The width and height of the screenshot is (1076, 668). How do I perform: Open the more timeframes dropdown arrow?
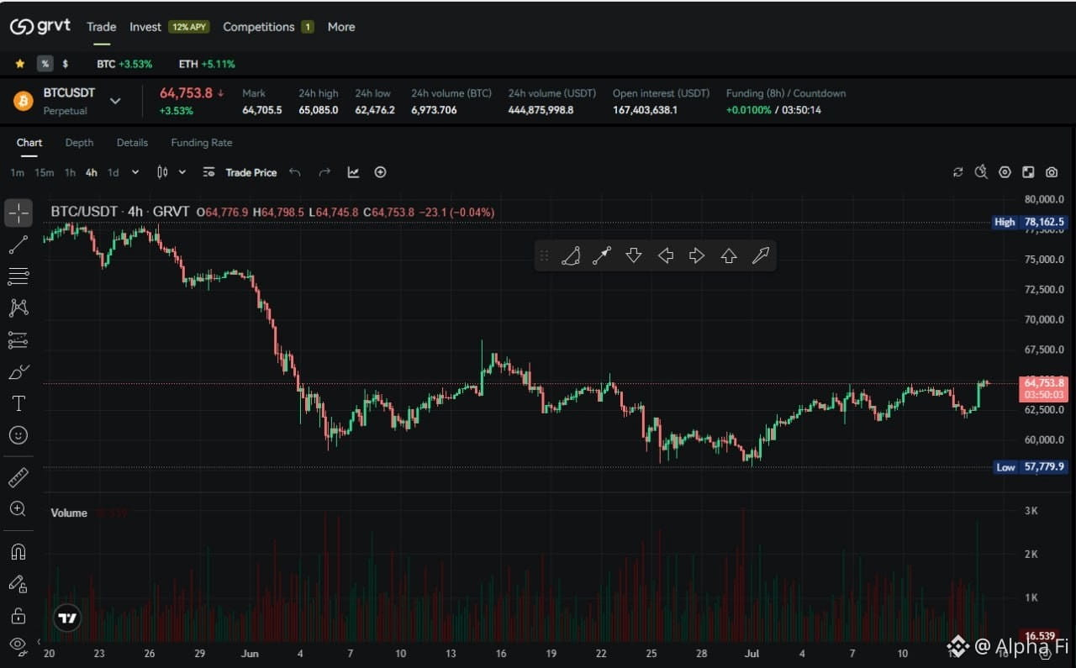(x=135, y=172)
